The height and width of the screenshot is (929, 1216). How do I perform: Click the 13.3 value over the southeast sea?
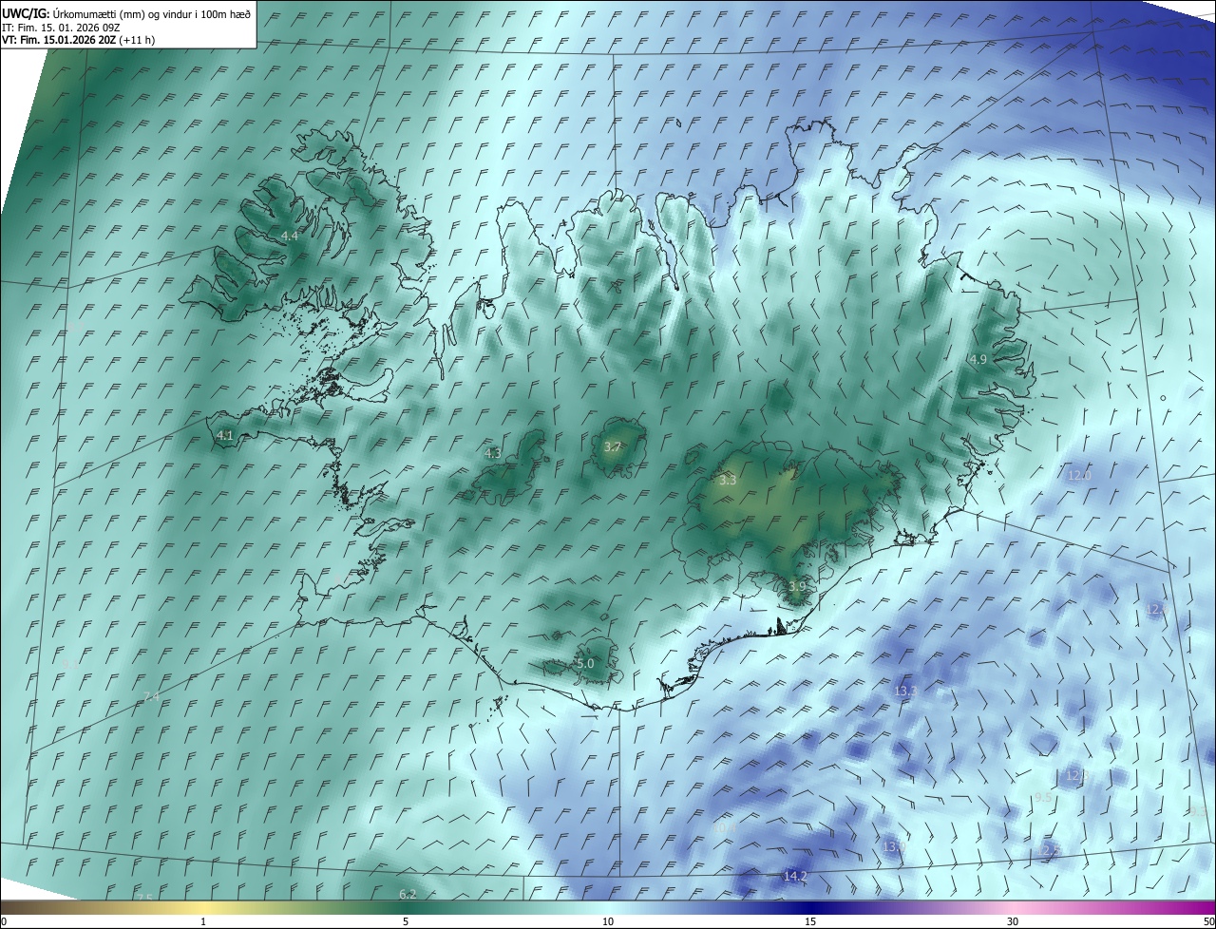(x=905, y=692)
